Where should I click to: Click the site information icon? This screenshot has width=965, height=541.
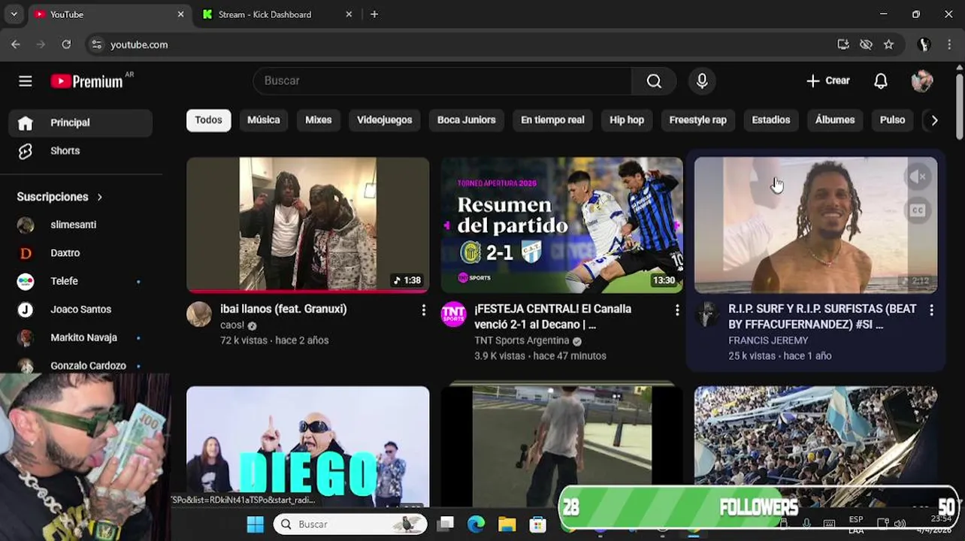(x=96, y=45)
